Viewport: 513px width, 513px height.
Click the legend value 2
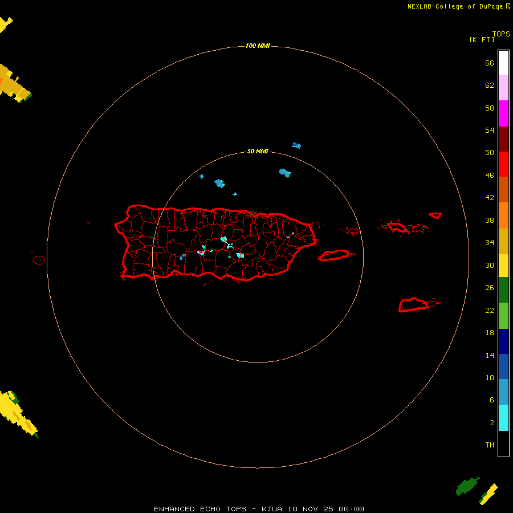pyautogui.click(x=491, y=423)
